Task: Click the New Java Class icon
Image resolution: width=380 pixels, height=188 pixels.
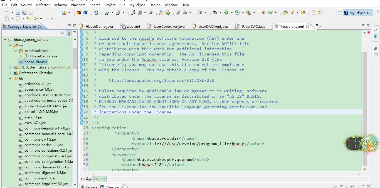Action: (270, 12)
